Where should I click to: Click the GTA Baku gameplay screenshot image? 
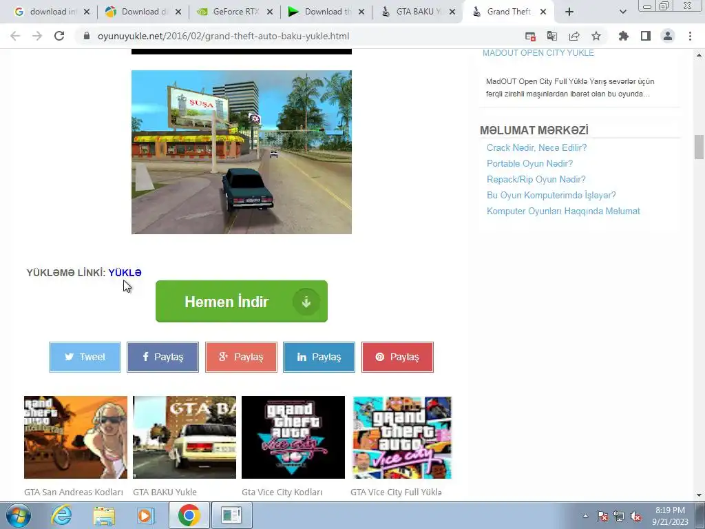tap(242, 152)
